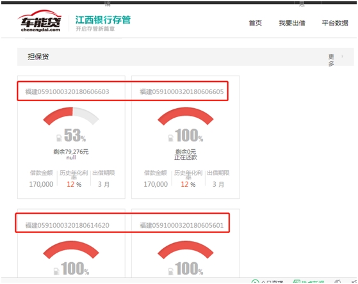Open loan 福建0591000320180605601
The height and width of the screenshot is (284, 358).
pos(182,225)
